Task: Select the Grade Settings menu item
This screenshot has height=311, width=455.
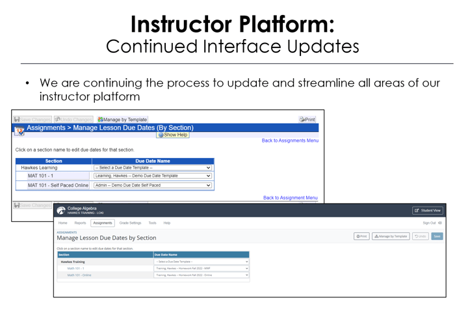Action: 130,223
